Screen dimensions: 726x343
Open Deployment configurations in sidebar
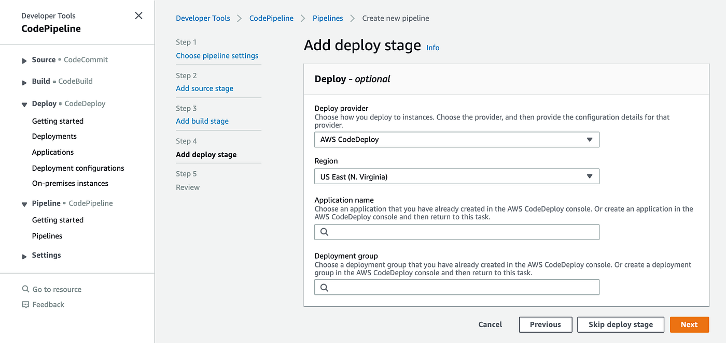(78, 168)
